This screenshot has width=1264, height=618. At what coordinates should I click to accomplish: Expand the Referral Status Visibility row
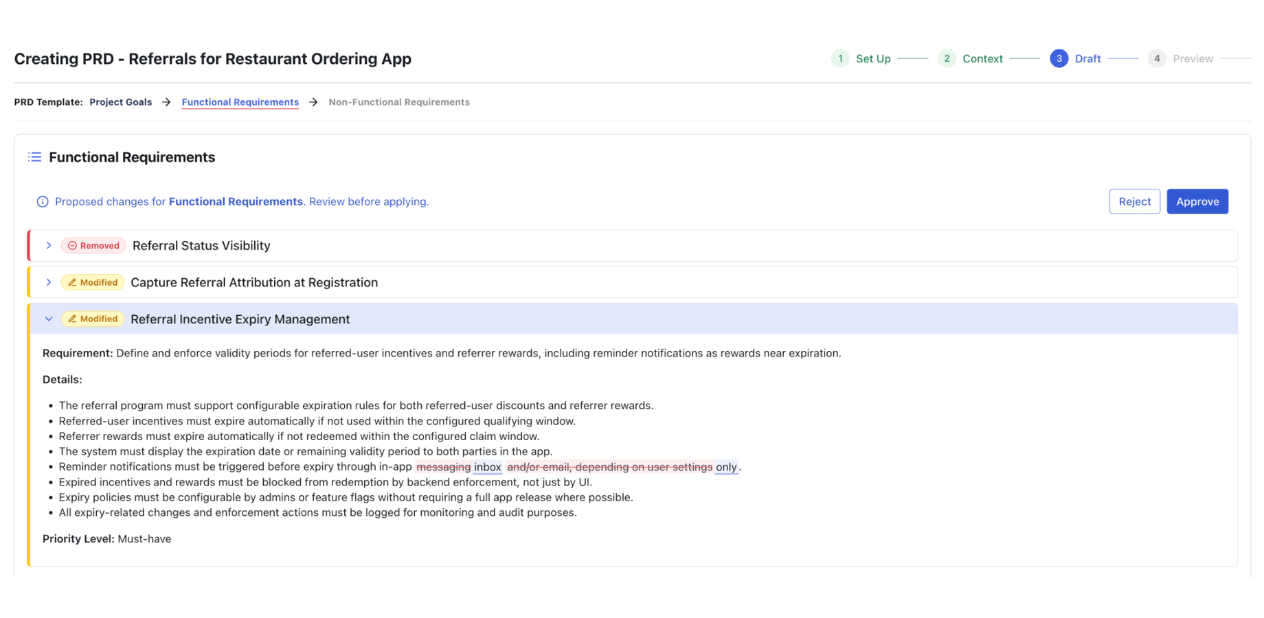[49, 246]
